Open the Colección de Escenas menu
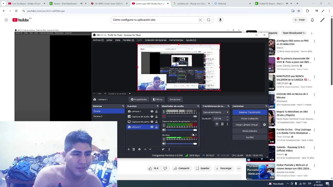Viewport: 333px width, 187px height. click(x=156, y=40)
